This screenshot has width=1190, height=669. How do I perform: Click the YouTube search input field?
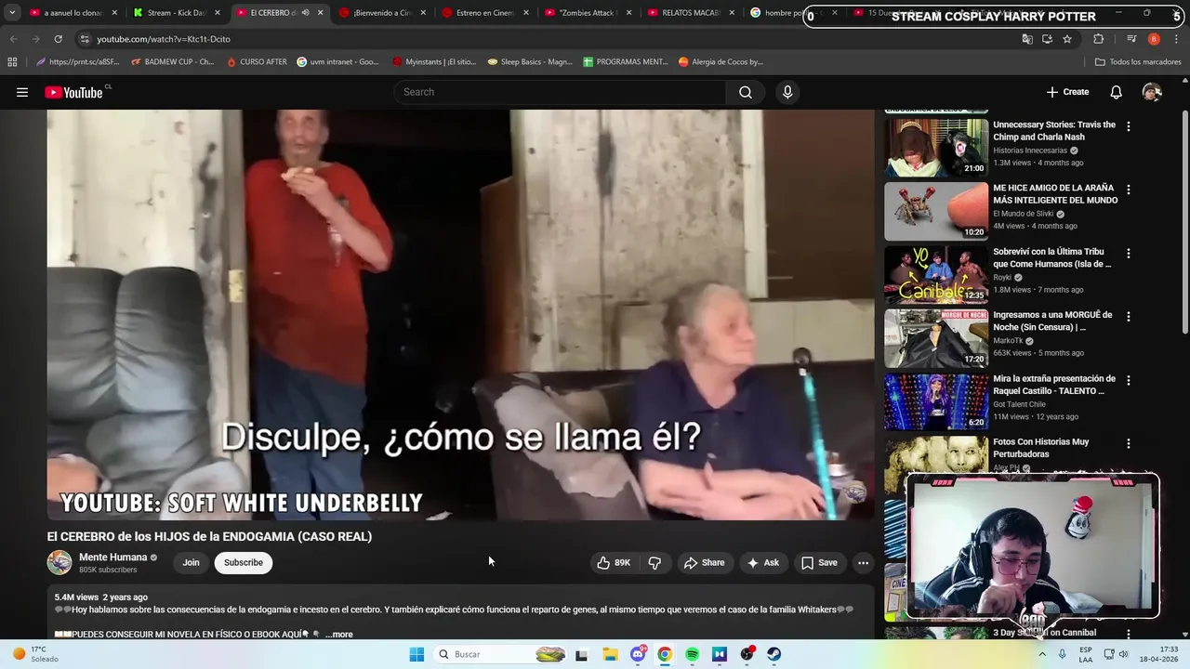tap(560, 92)
